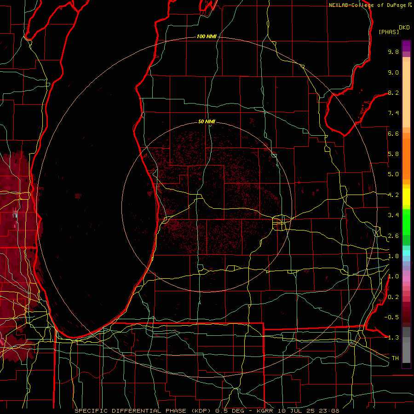Click the DKD label above the color scale
The image size is (414, 414).
click(404, 28)
